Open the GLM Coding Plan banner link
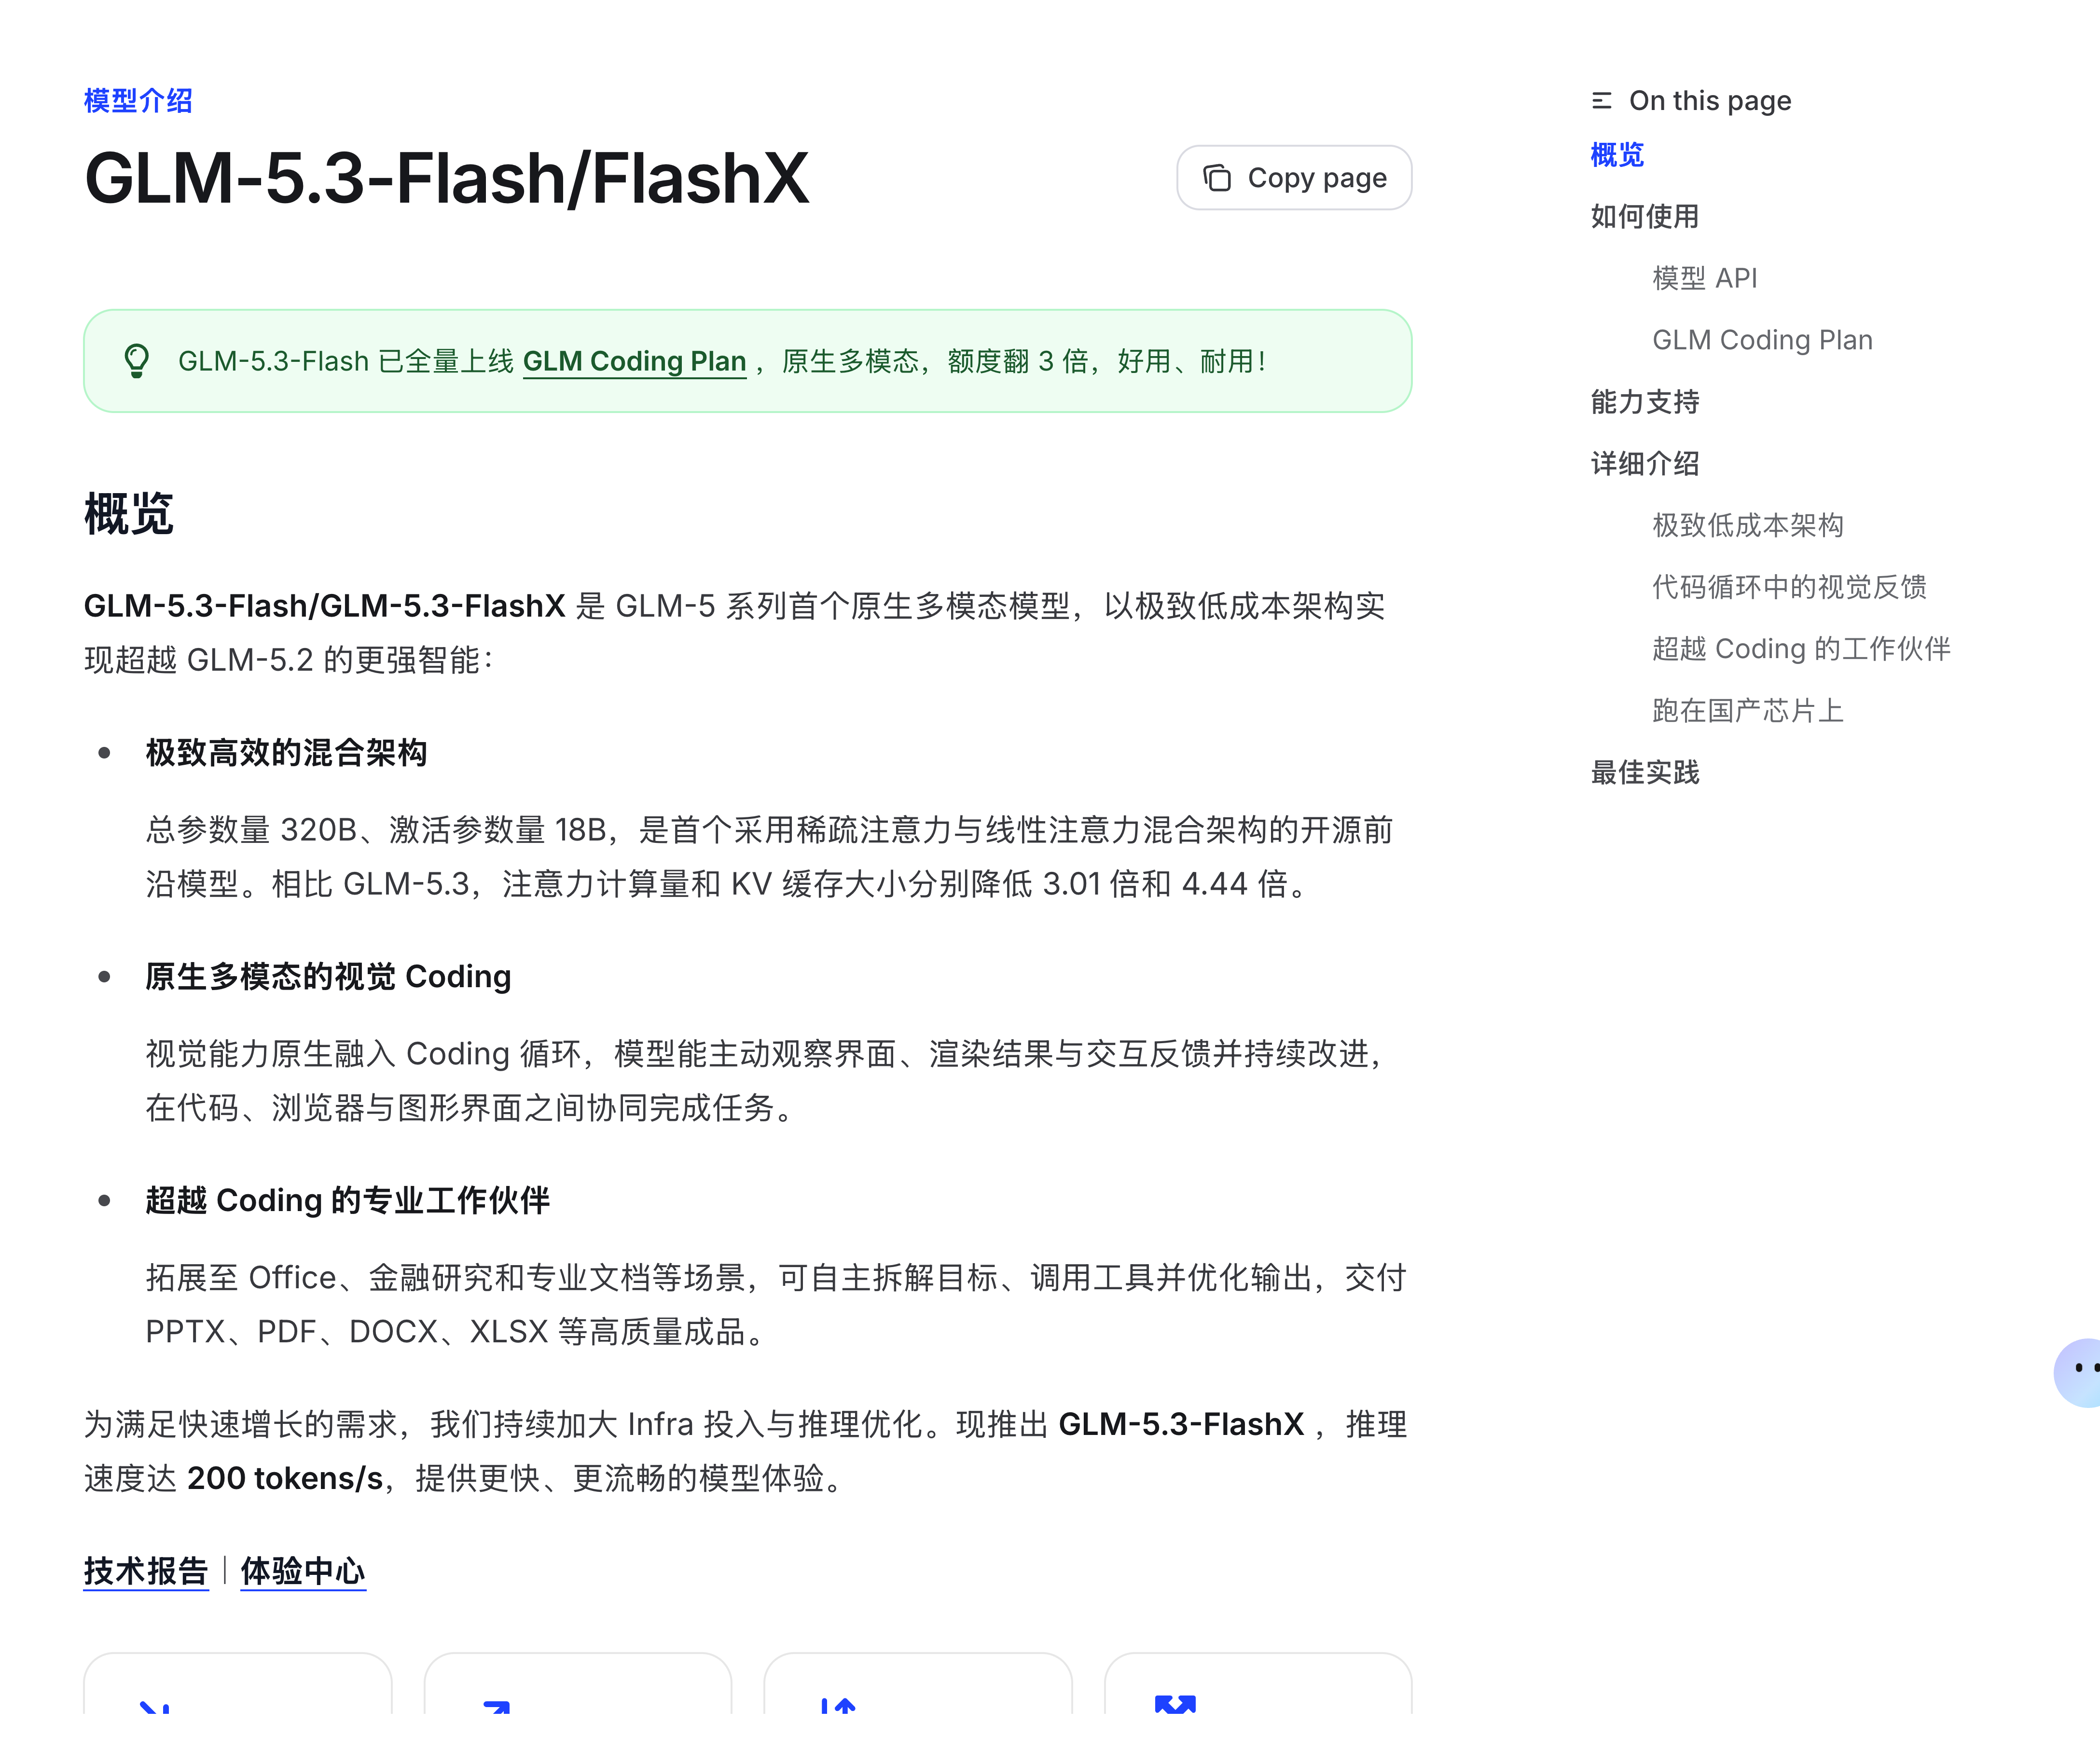 [x=634, y=361]
